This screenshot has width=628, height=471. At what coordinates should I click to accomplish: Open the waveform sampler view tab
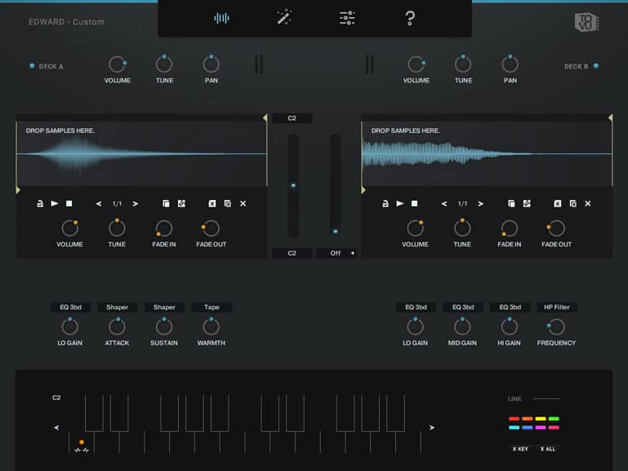(221, 18)
